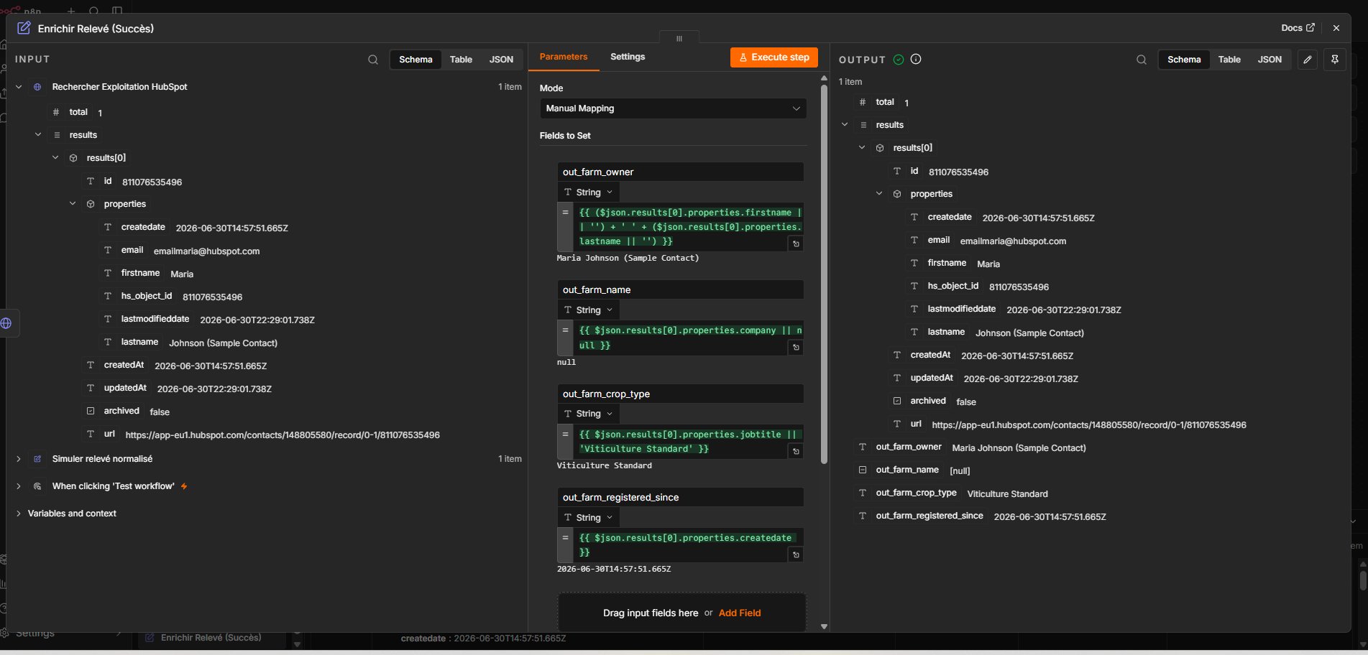Collapse Rechercher Exploitation HubSpot input node
1368x655 pixels.
(19, 87)
